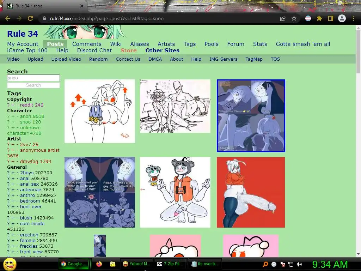The height and width of the screenshot is (271, 361).
Task: Click the '+' next to the anon tag
Action: click(x=13, y=116)
